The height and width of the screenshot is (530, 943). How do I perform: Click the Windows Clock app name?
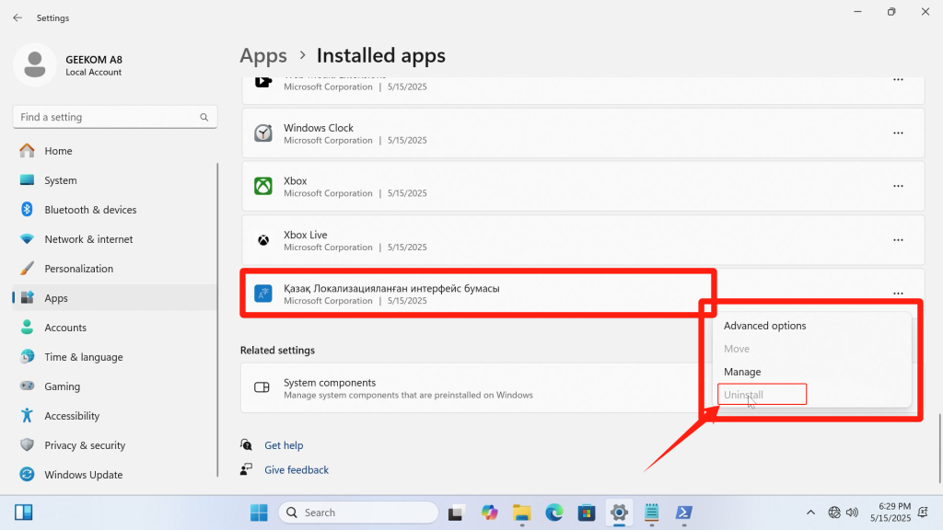(319, 128)
